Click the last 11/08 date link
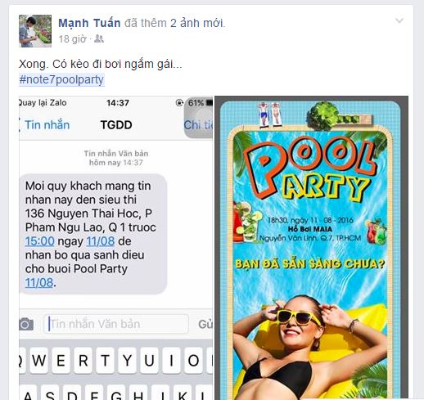 click(39, 283)
